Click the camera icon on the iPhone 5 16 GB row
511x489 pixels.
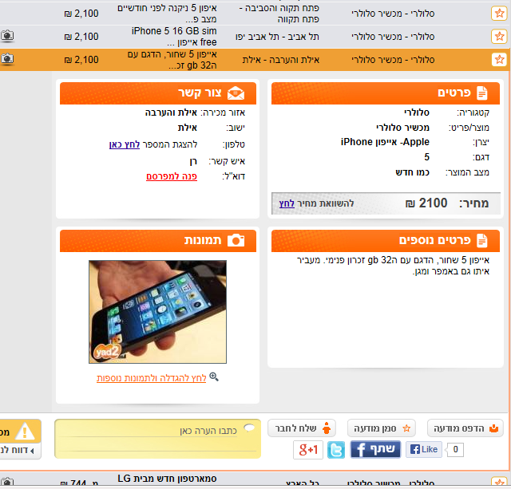click(7, 36)
